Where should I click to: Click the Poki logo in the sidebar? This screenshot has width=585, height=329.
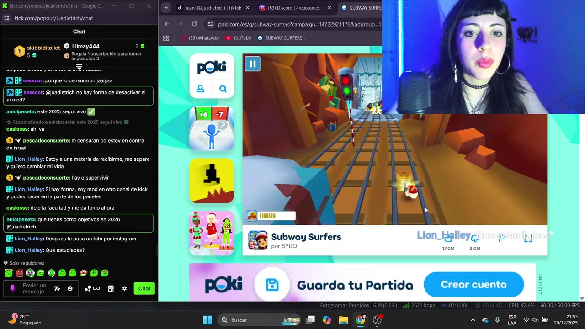tap(212, 68)
